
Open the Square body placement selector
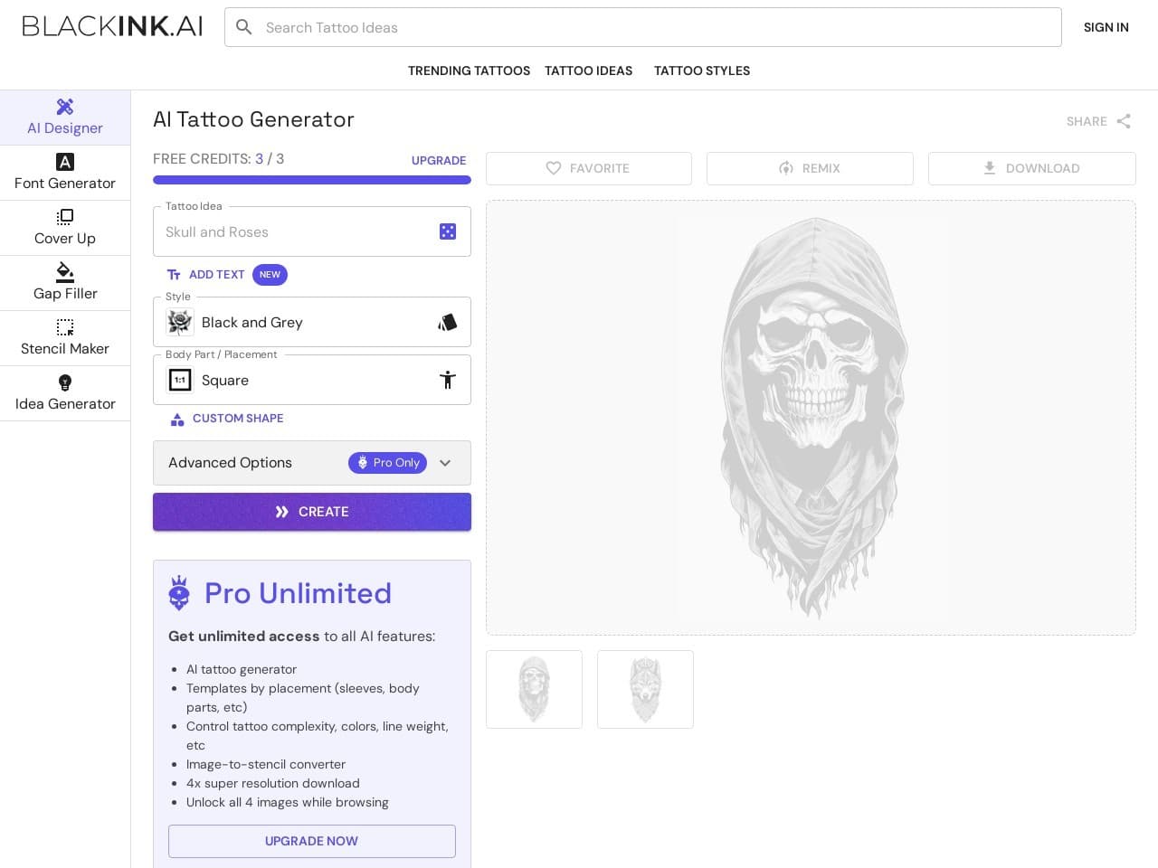tap(311, 380)
